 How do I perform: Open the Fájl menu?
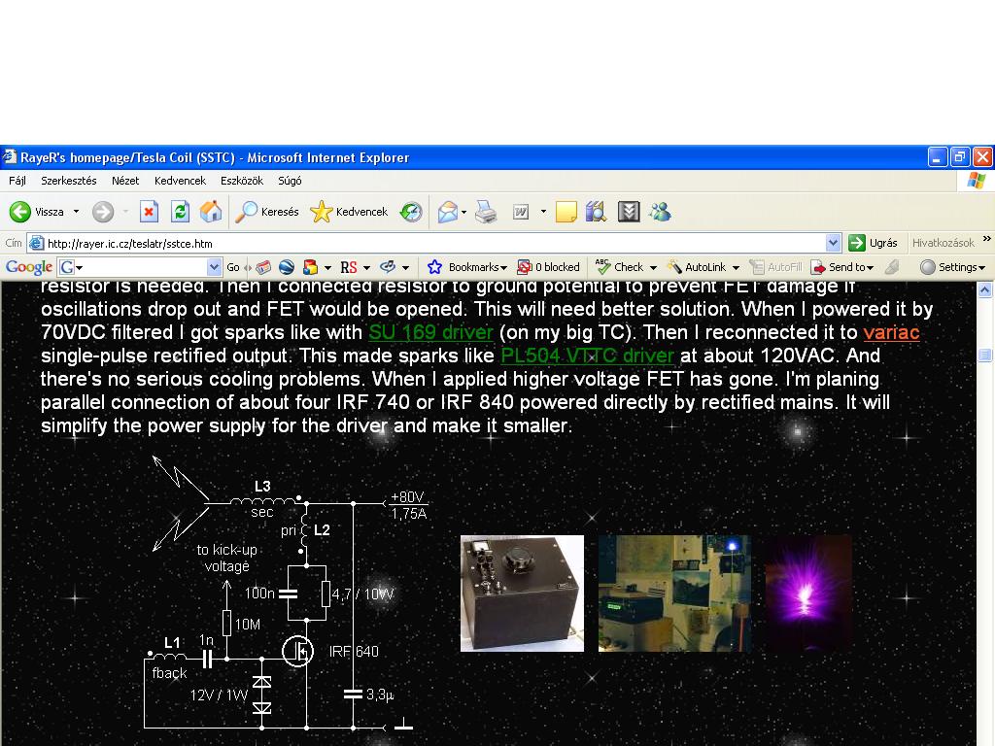(x=17, y=181)
